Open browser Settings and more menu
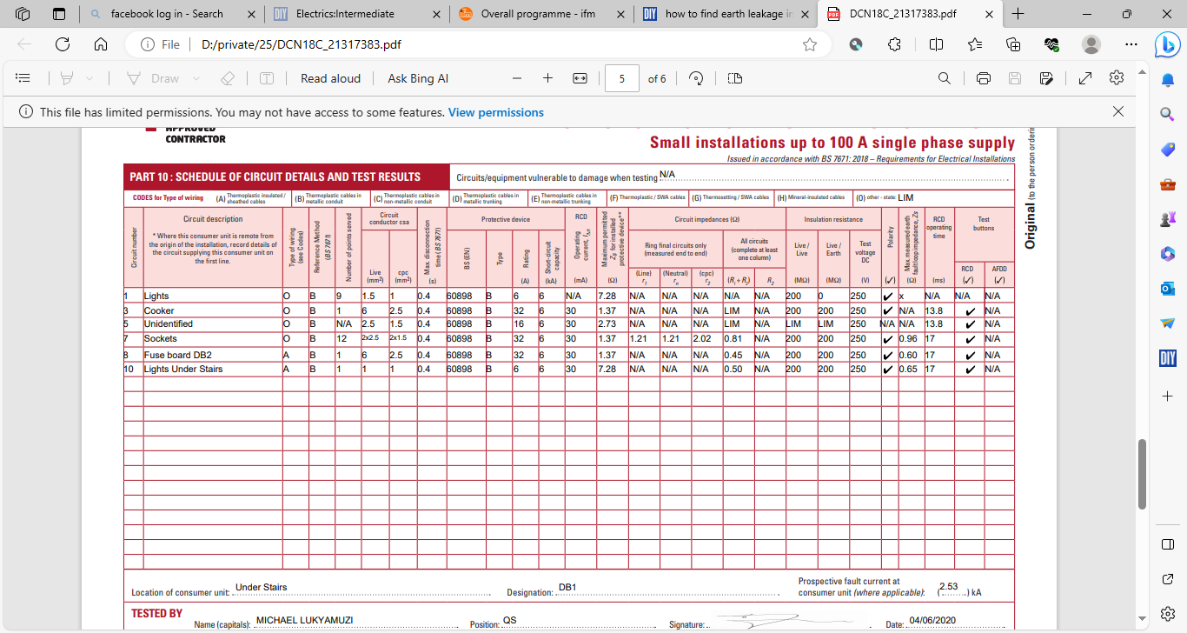 (x=1131, y=44)
